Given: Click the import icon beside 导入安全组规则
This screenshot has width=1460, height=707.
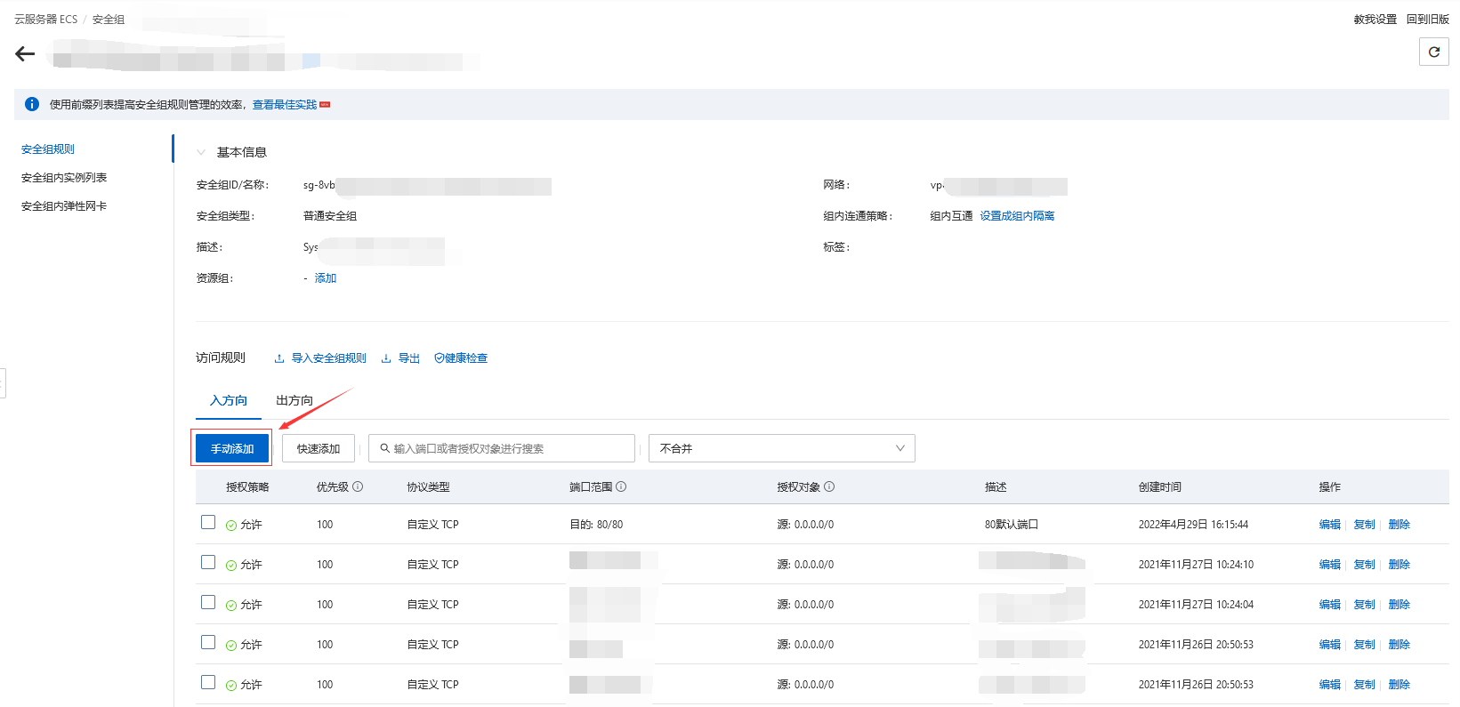Looking at the screenshot, I should 279,358.
